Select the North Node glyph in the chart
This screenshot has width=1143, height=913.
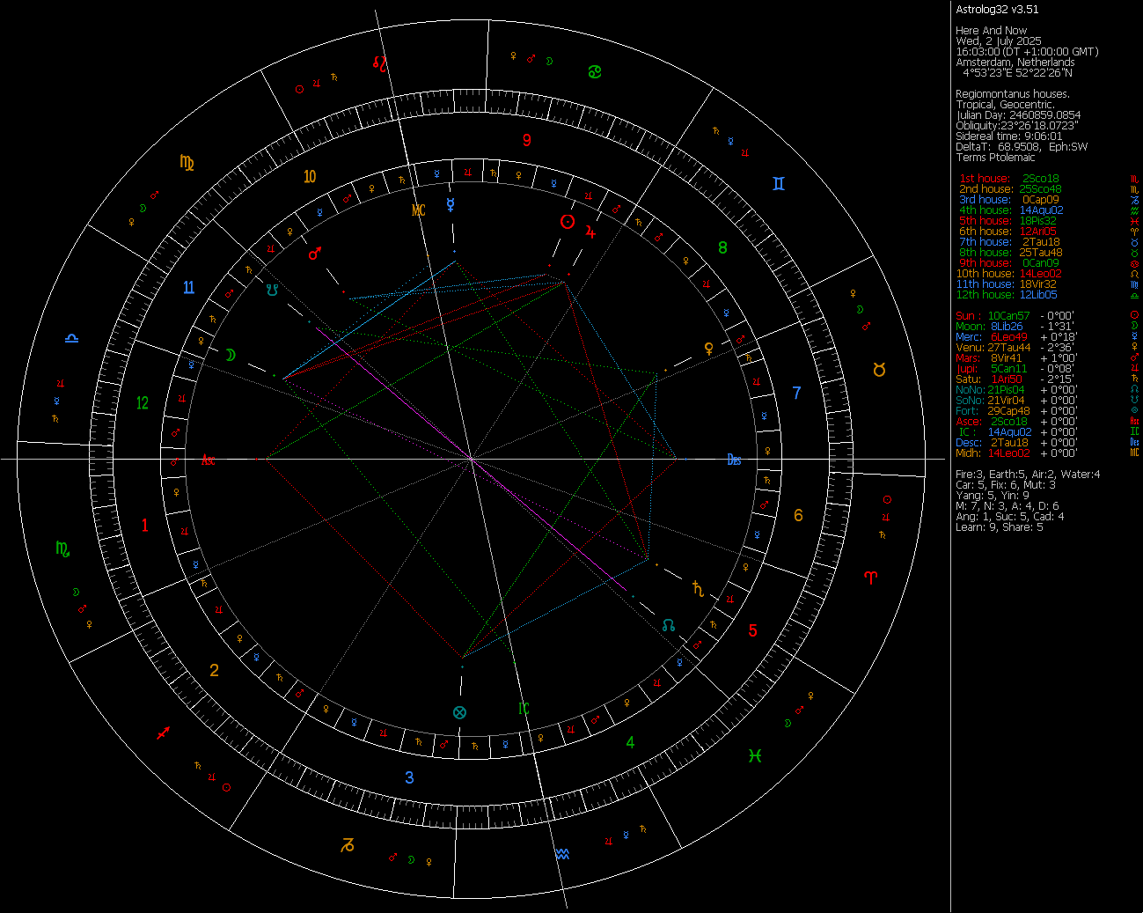coord(669,625)
